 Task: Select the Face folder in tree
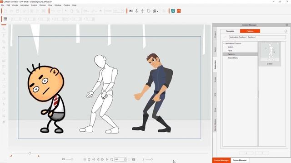pos(230,50)
